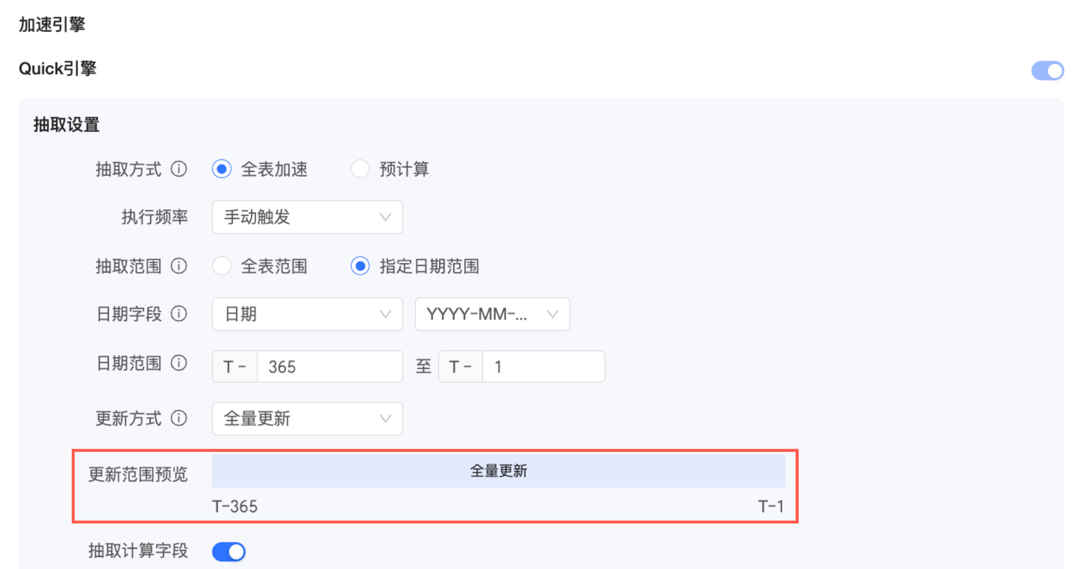Choose the 预计算 radio option

tap(360, 169)
